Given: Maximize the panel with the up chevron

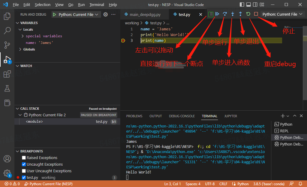Looking at the screenshot, I should click(295, 116).
